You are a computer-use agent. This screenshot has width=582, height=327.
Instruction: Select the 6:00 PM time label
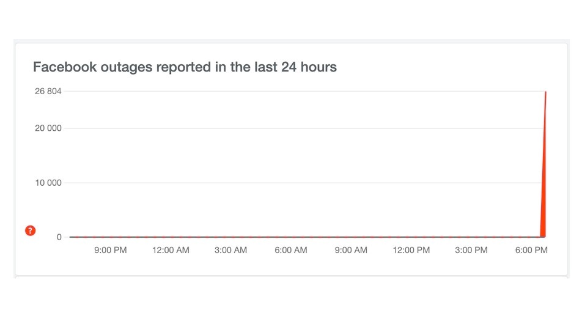(x=531, y=250)
